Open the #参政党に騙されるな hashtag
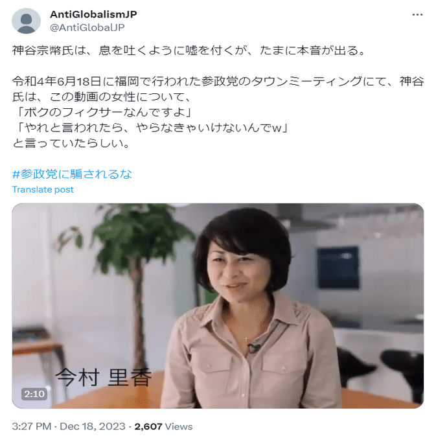This screenshot has width=436, height=436. pyautogui.click(x=72, y=174)
